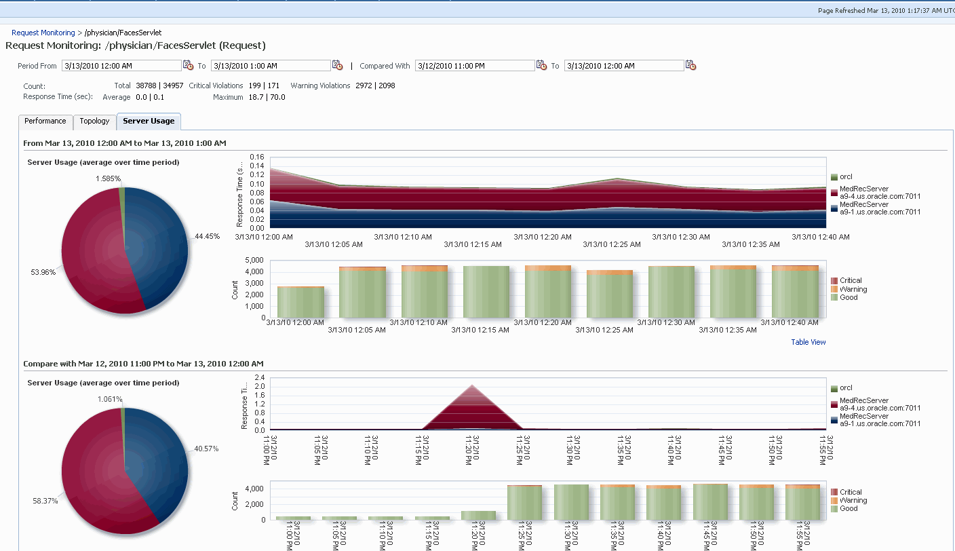Open the calendar icon beside the last To field
The height and width of the screenshot is (551, 955).
click(691, 65)
